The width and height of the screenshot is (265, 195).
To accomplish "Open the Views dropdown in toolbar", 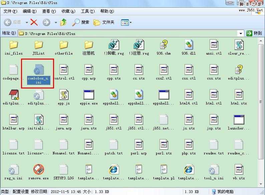I will 126,22.
